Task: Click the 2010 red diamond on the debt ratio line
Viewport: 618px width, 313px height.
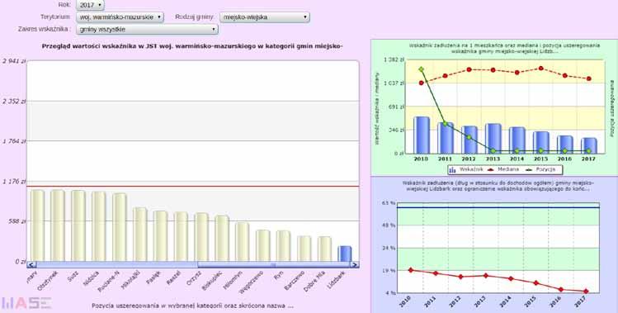Action: [x=411, y=270]
